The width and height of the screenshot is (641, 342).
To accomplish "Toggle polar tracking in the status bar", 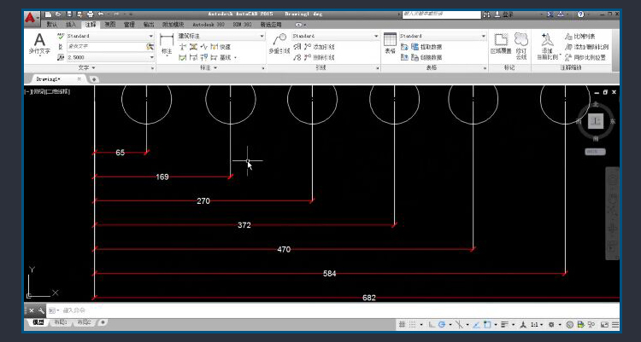I will (x=442, y=325).
